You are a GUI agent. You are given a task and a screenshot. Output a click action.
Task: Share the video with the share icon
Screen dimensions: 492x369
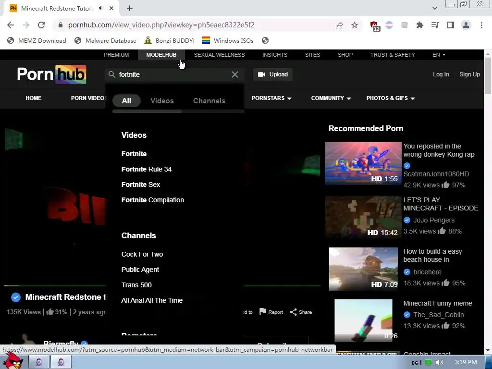(x=301, y=312)
